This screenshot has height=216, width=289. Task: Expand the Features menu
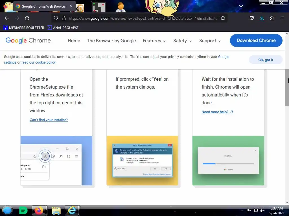coord(154,40)
